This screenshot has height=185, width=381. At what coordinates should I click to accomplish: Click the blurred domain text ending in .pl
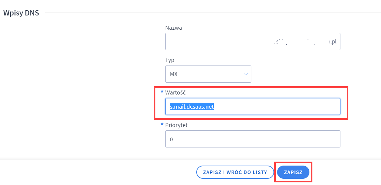(304, 42)
